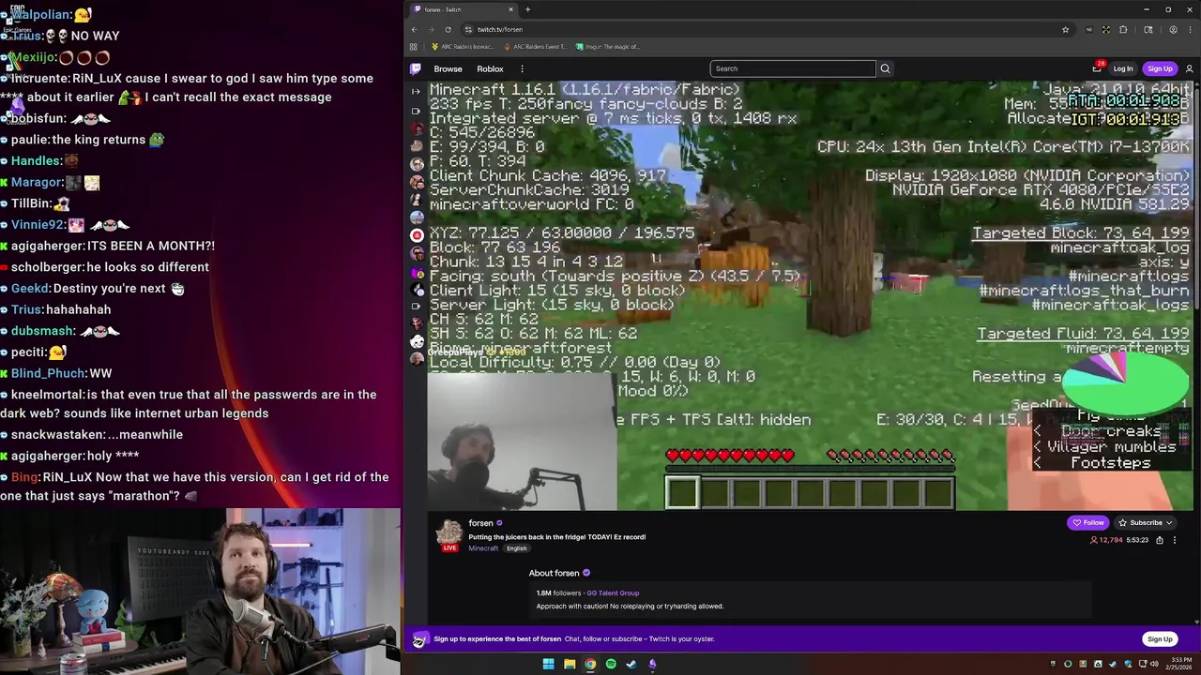The width and height of the screenshot is (1201, 675).
Task: Switch to Chrome from the taskbar
Action: tap(590, 664)
